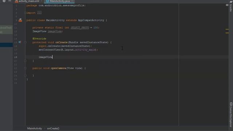Click the openCamera method name
The image size is (233, 131).
tap(58, 68)
